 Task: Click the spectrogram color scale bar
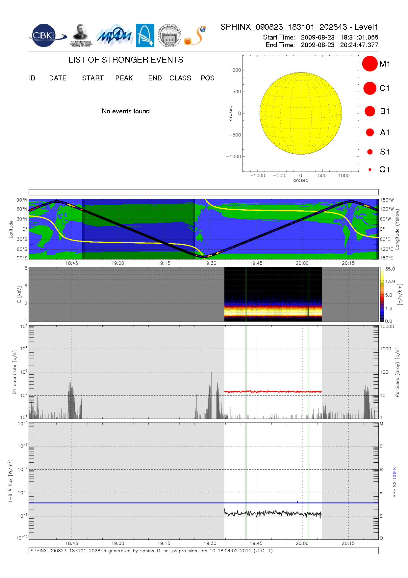click(382, 294)
